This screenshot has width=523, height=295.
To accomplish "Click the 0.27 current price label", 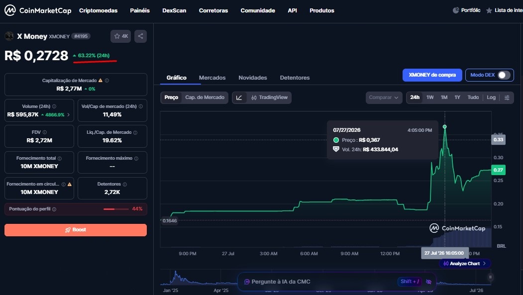I will [x=498, y=170].
